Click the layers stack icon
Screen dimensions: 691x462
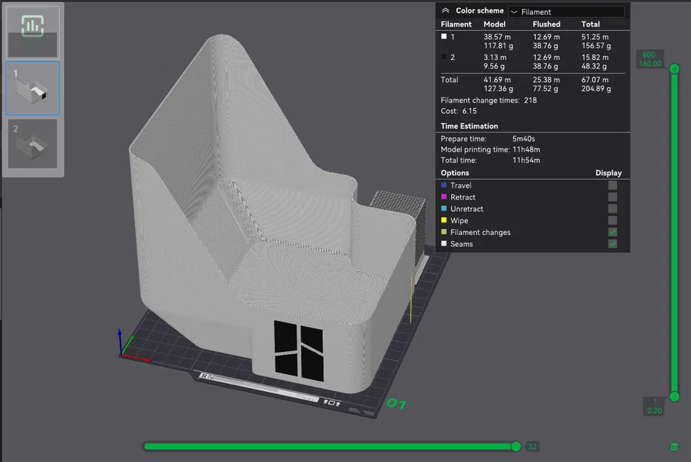674,446
